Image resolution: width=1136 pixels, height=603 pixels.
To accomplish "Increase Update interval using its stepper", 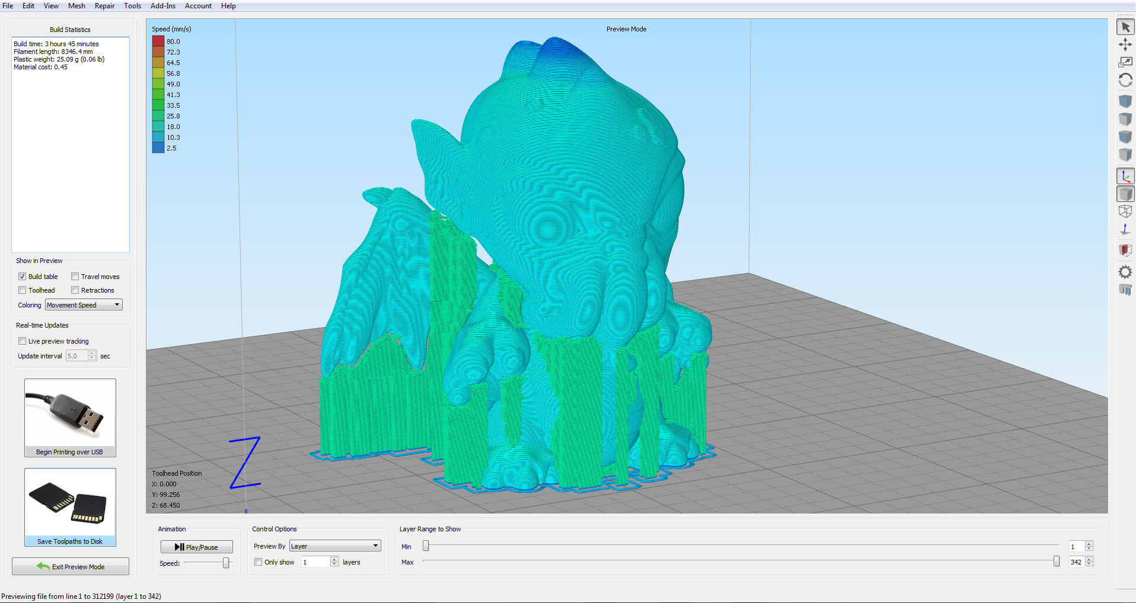I will point(91,354).
